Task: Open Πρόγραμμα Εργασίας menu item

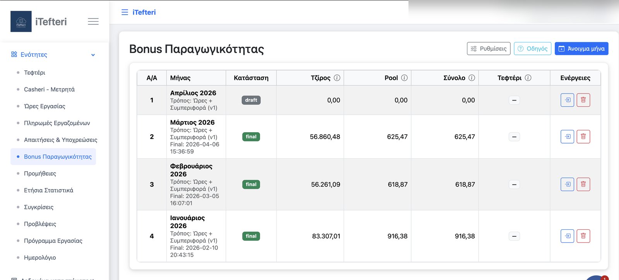Action: [x=53, y=241]
